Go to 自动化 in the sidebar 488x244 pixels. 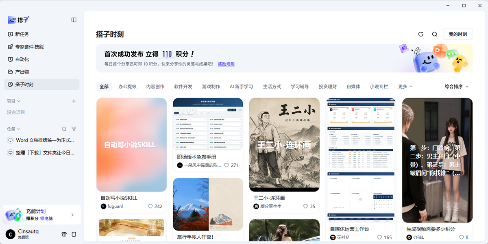(x=41, y=59)
